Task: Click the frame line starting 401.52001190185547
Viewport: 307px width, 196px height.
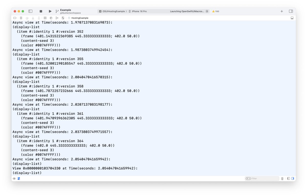Action: click(81, 64)
